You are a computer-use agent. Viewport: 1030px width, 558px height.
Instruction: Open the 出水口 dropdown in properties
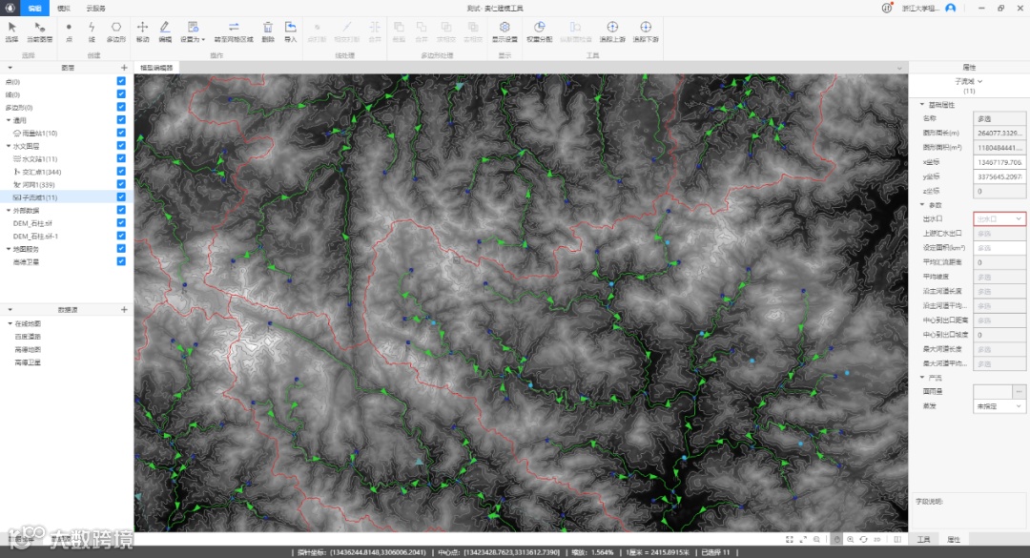pos(999,218)
